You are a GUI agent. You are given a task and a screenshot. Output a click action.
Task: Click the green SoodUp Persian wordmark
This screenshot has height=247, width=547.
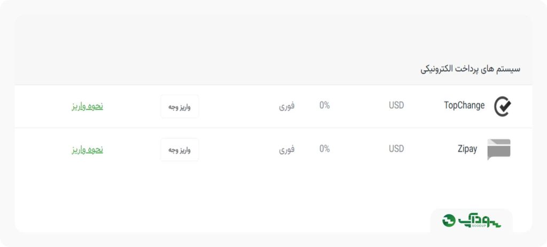click(x=479, y=220)
